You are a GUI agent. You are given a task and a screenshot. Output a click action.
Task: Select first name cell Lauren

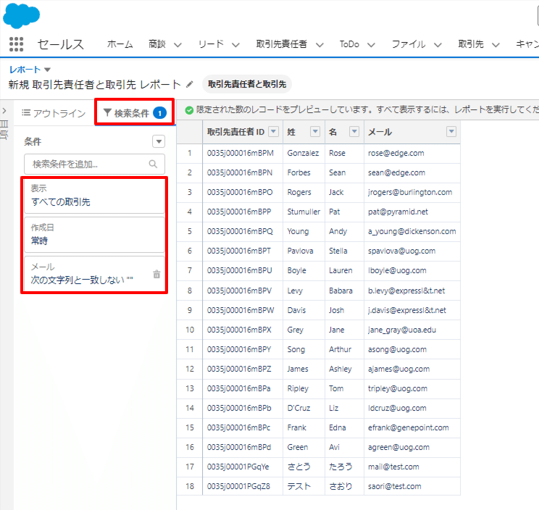click(x=344, y=271)
